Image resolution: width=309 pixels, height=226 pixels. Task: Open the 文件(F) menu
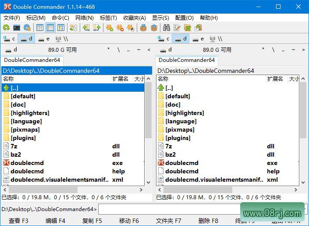(12, 18)
